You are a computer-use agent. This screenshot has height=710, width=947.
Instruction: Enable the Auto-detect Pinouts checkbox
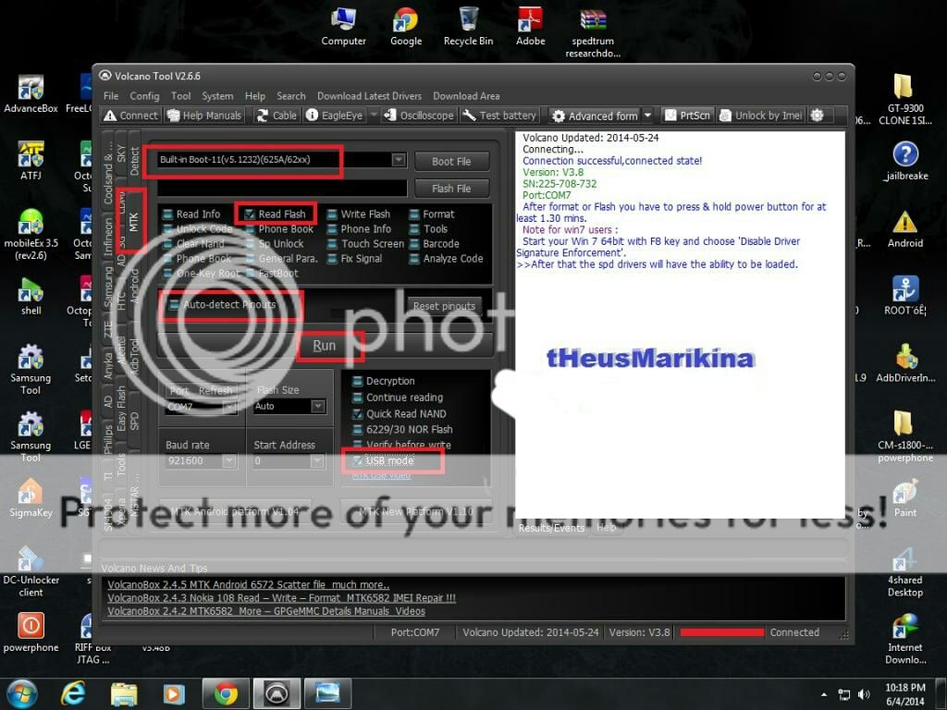tap(174, 304)
